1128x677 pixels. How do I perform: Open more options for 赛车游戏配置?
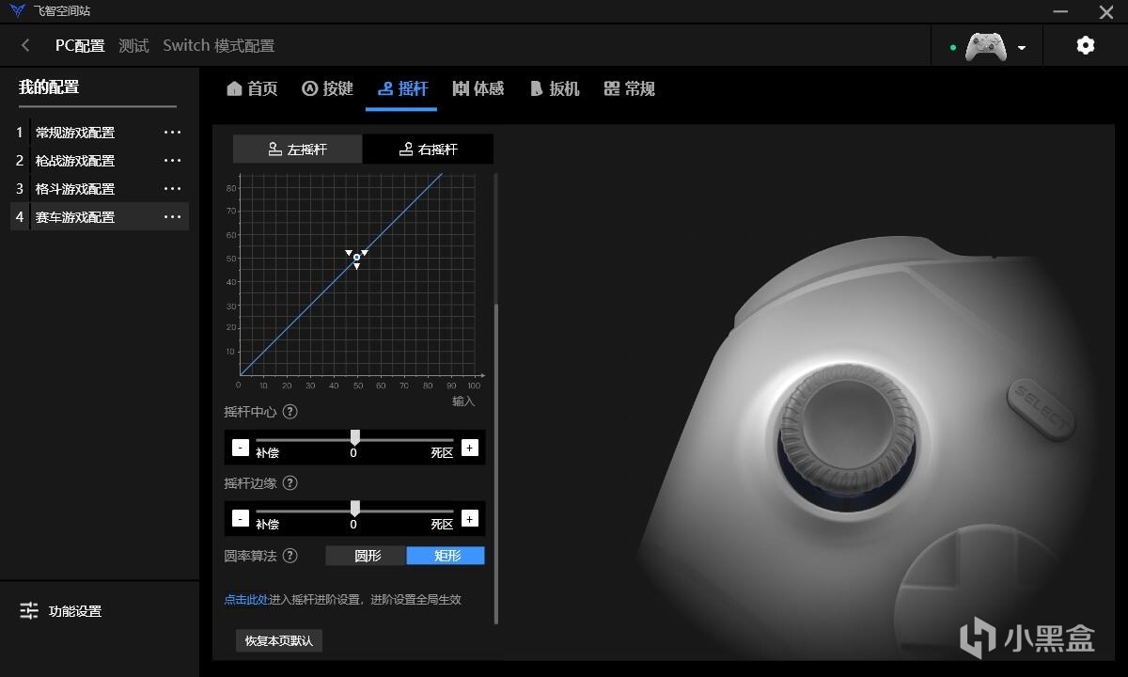[172, 217]
